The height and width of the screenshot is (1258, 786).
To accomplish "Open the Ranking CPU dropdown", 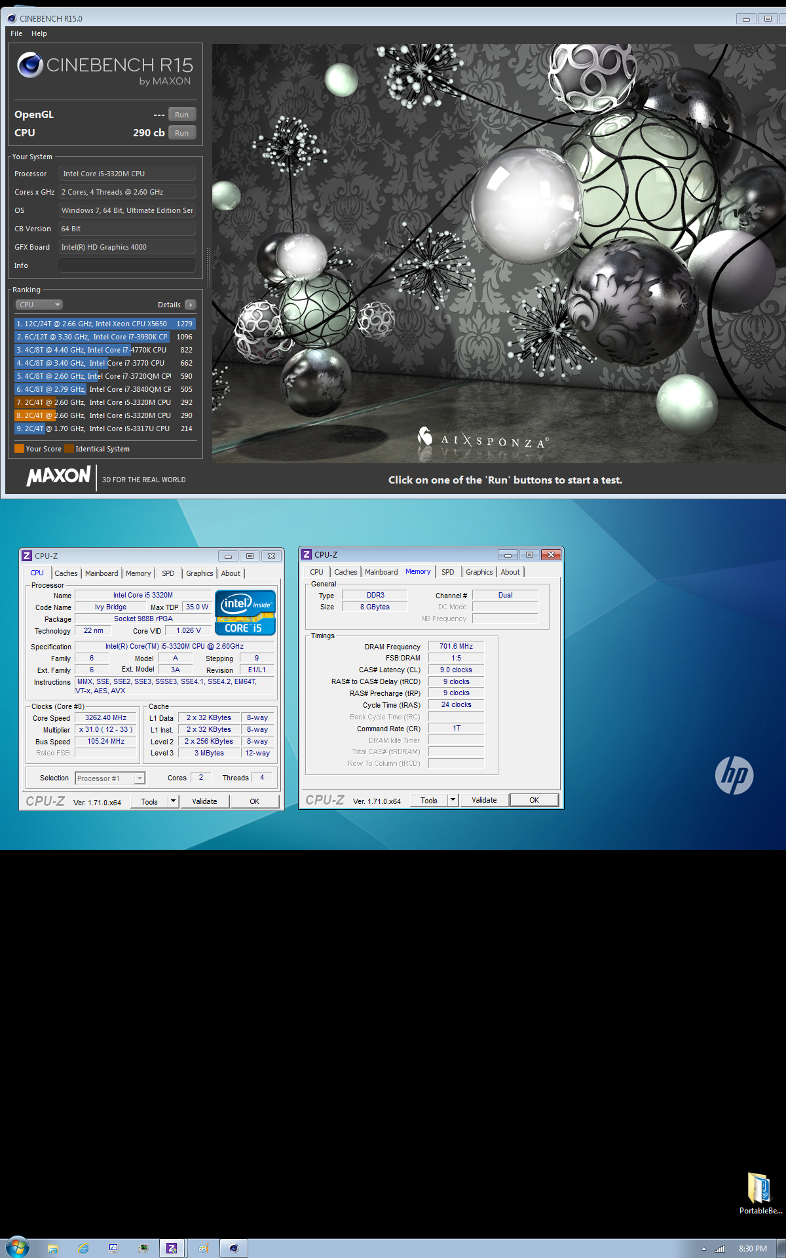I will (39, 305).
